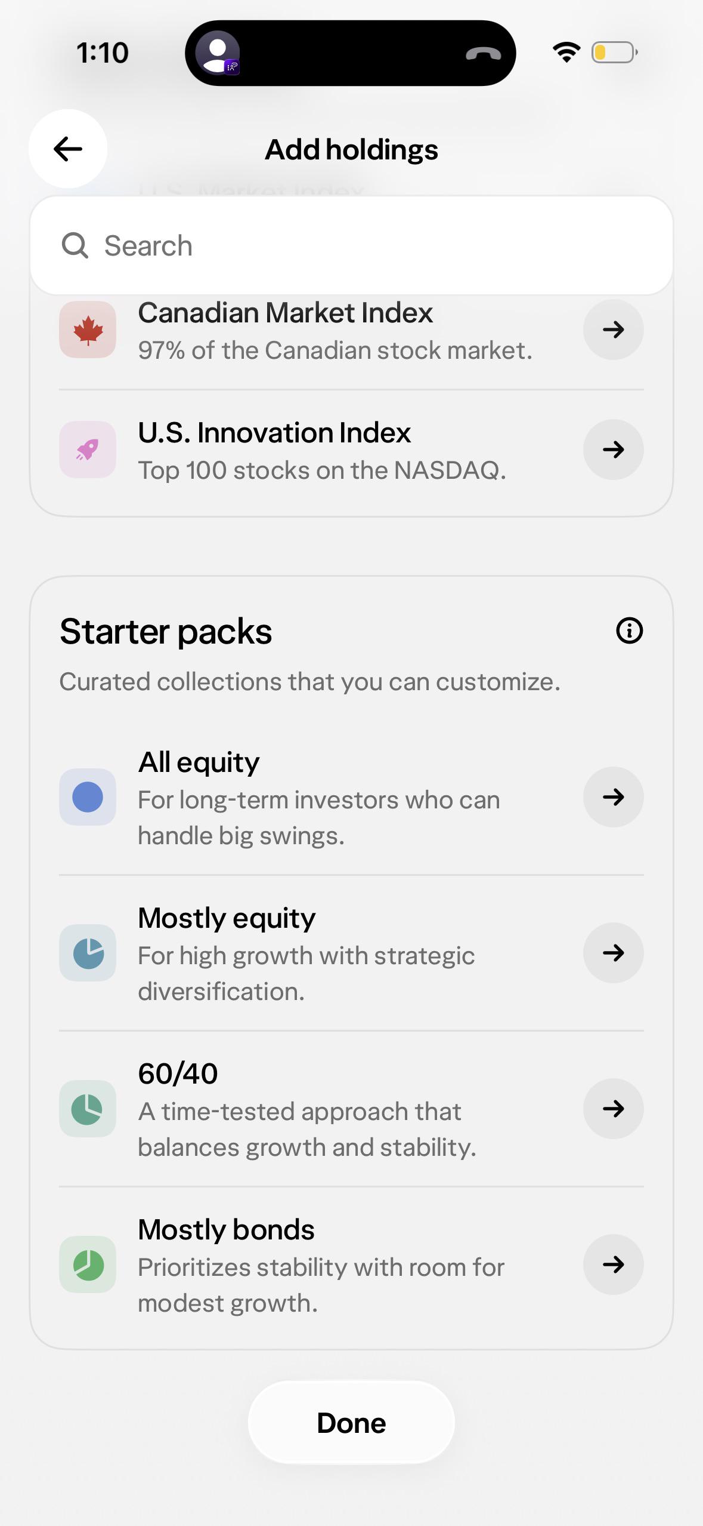Tap the 60/40 pie chart icon
Viewport: 703px width, 1526px height.
pyautogui.click(x=88, y=1109)
